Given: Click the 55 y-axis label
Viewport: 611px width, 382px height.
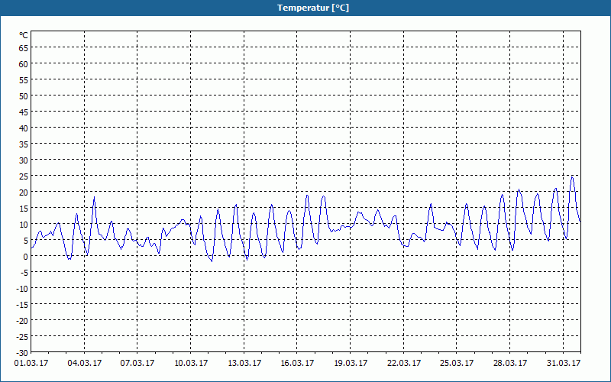Looking at the screenshot, I should coord(24,80).
